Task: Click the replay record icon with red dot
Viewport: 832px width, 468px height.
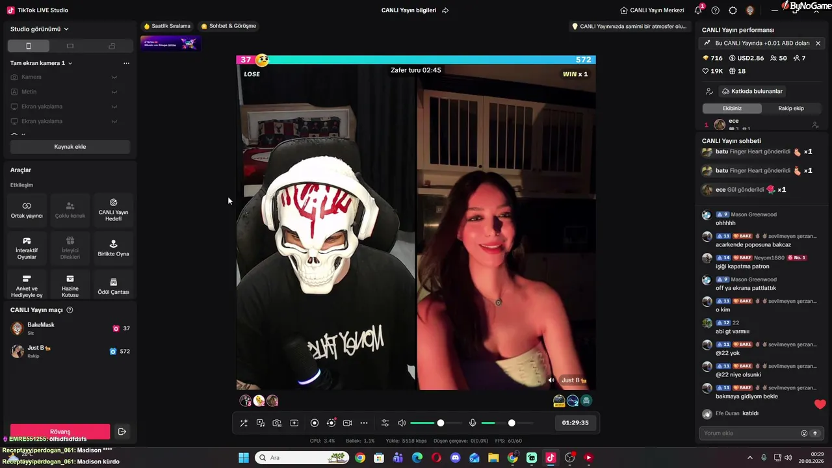Action: pyautogui.click(x=331, y=423)
